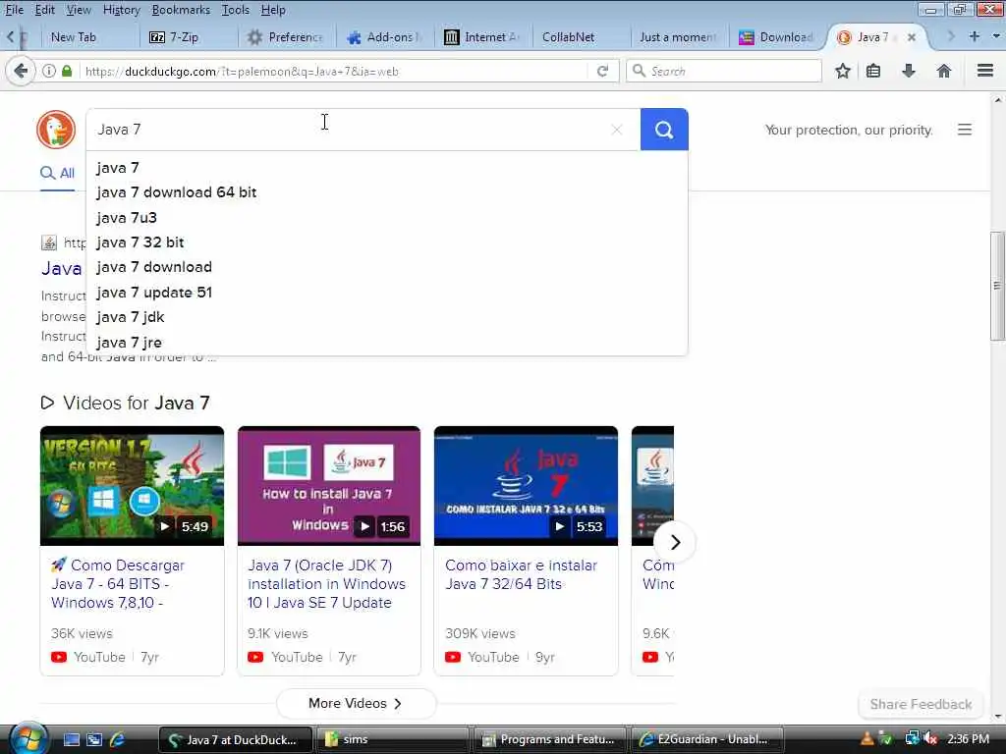The width and height of the screenshot is (1006, 754).
Task: Click Switch between windows quick launch icon
Action: tap(94, 739)
